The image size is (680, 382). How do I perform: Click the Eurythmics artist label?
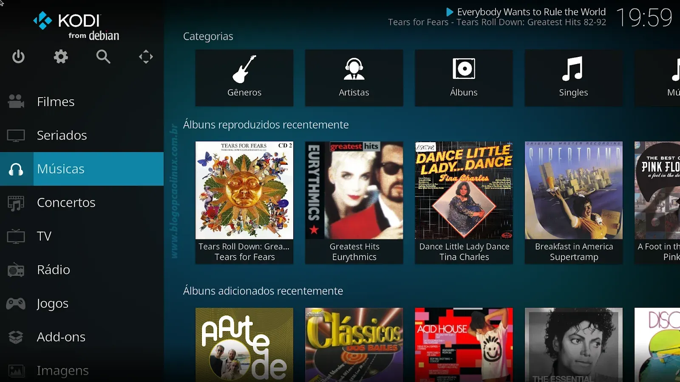point(354,257)
